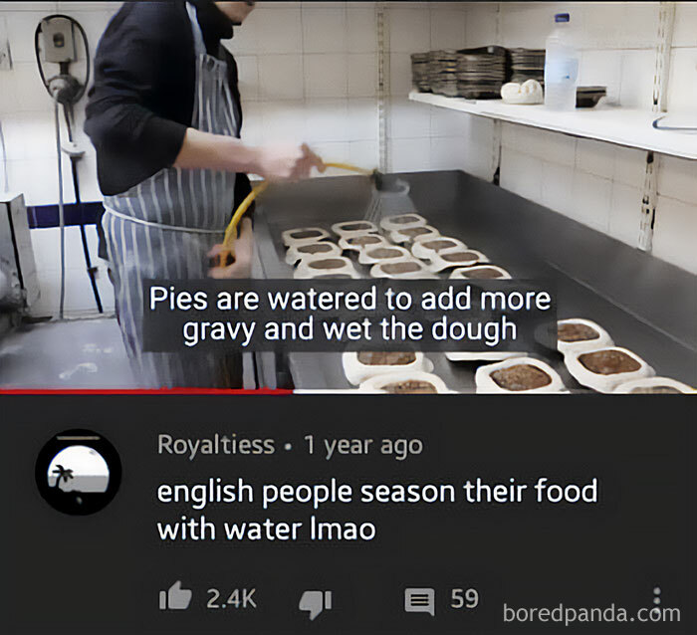
Task: Click the 2.4K like count
Action: click(231, 598)
